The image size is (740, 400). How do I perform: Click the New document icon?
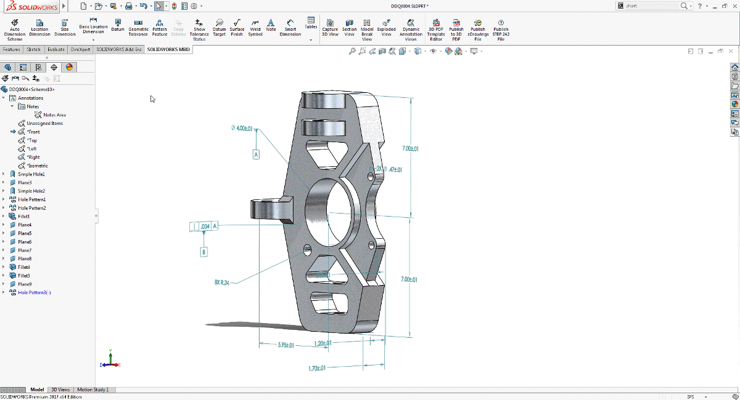pos(84,6)
